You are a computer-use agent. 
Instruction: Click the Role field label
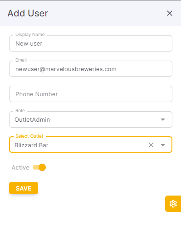coord(20,110)
